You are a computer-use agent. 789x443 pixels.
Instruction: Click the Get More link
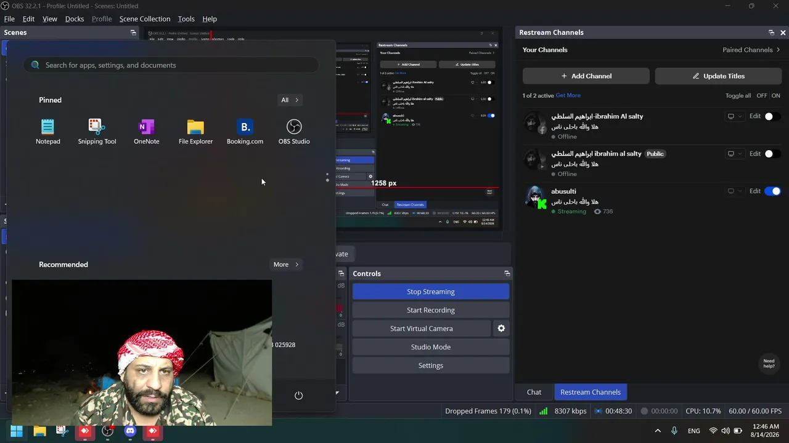pos(568,95)
